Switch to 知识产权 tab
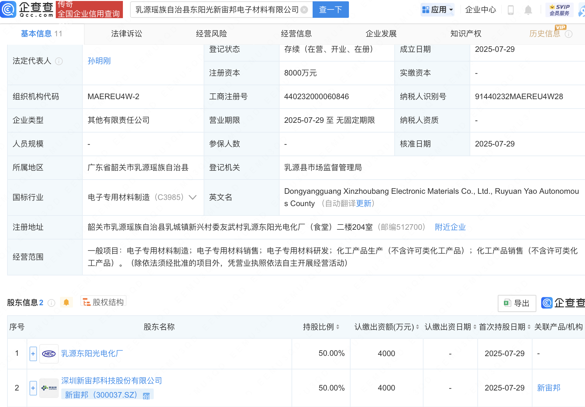Image resolution: width=585 pixels, height=407 pixels. point(466,34)
